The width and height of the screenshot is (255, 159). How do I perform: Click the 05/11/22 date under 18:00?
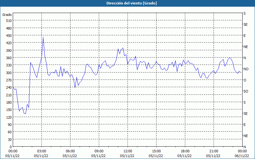click(x=185, y=156)
